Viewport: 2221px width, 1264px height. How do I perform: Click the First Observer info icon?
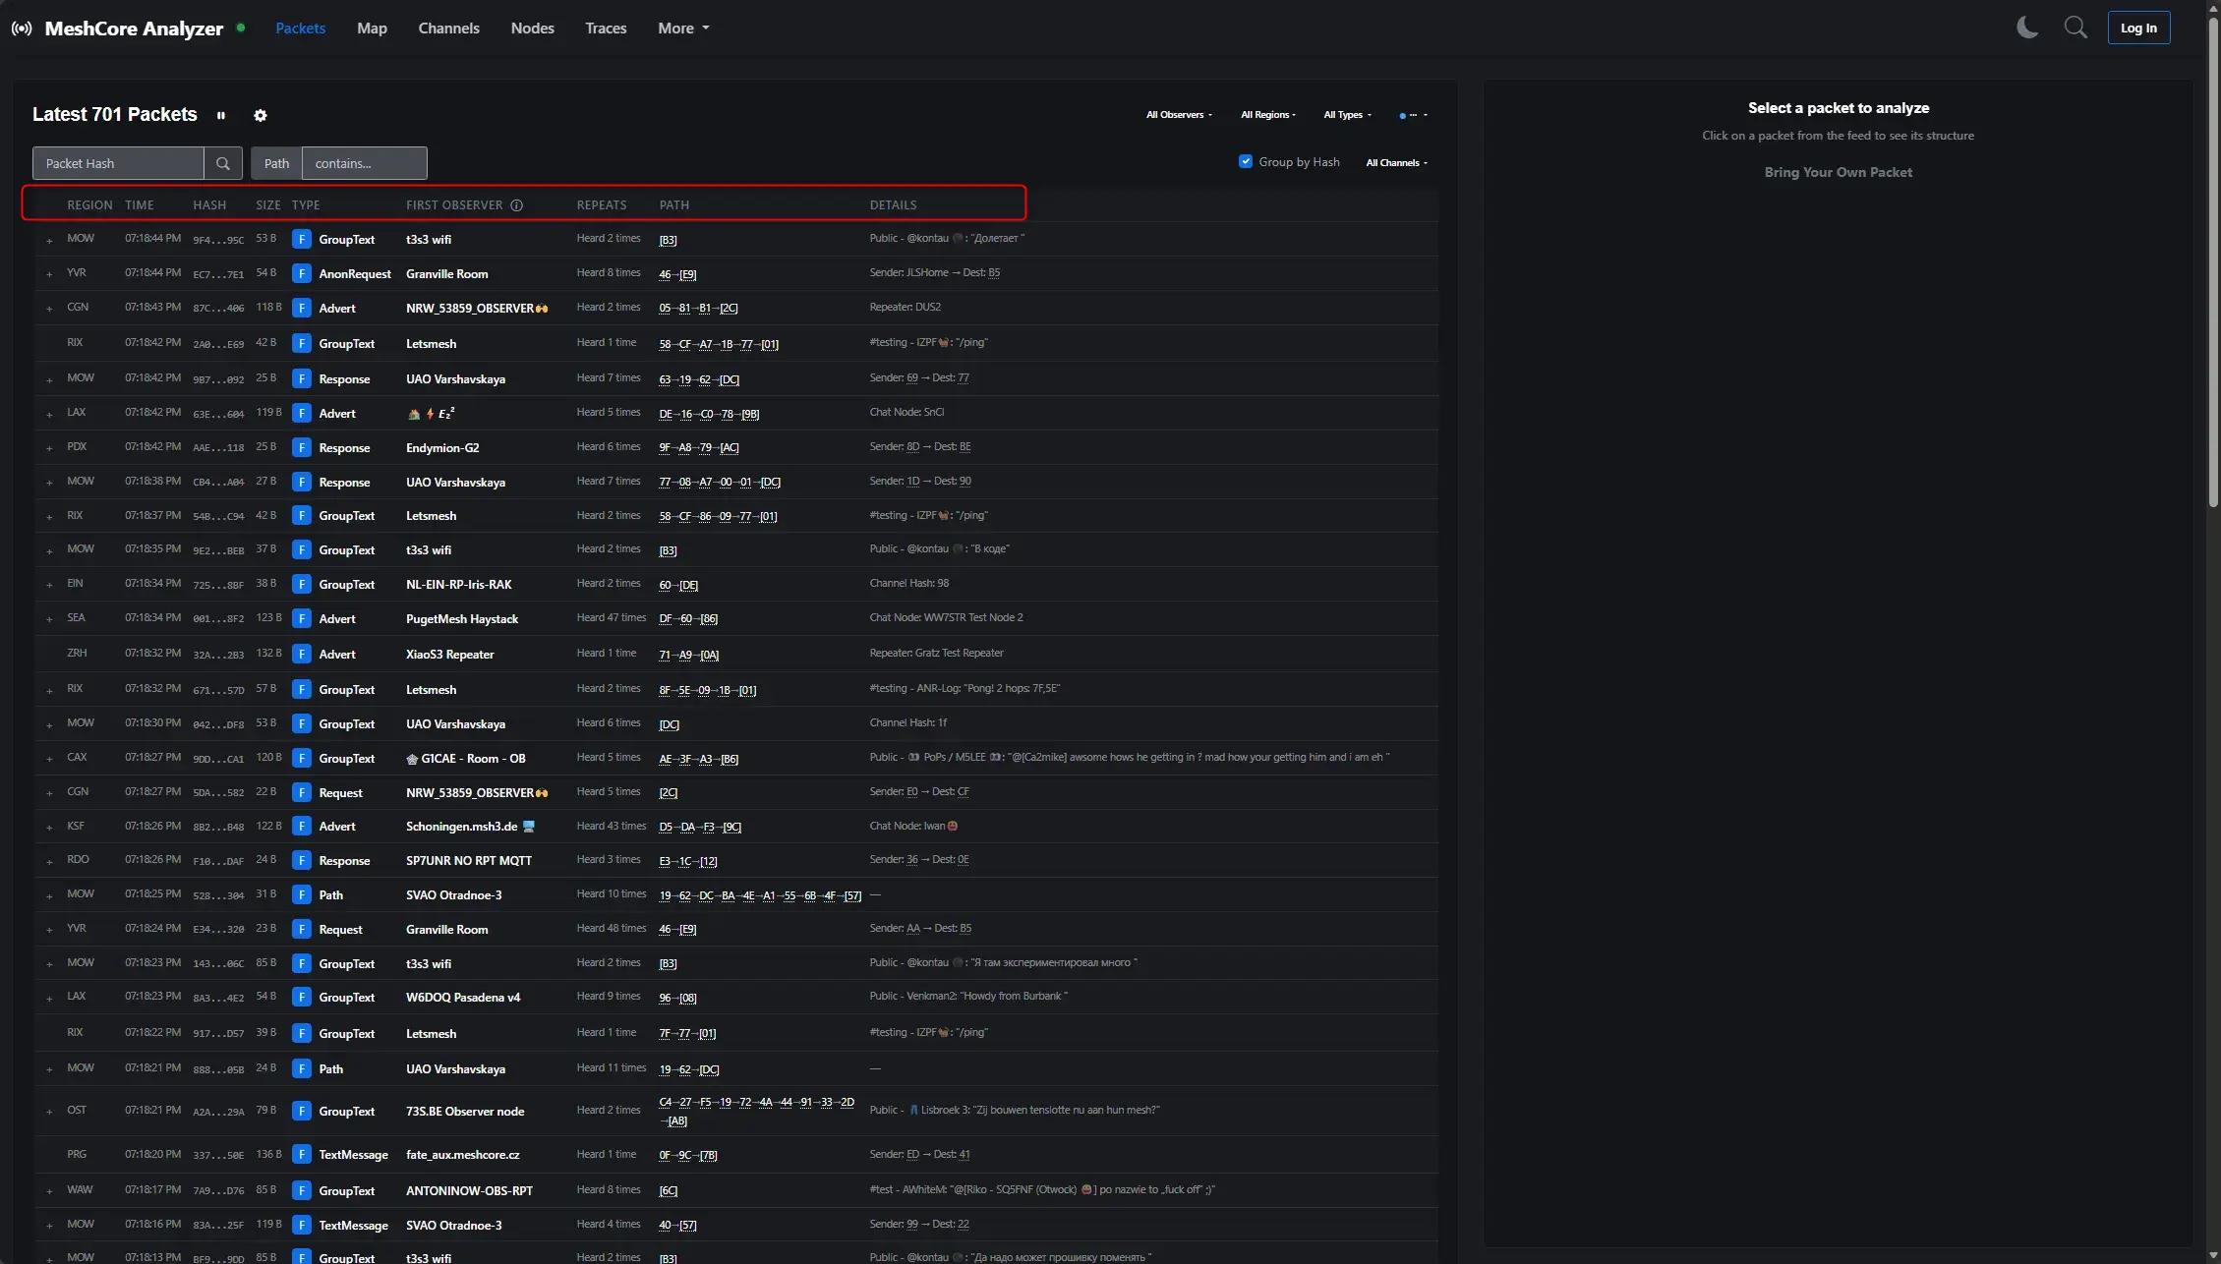pyautogui.click(x=517, y=205)
